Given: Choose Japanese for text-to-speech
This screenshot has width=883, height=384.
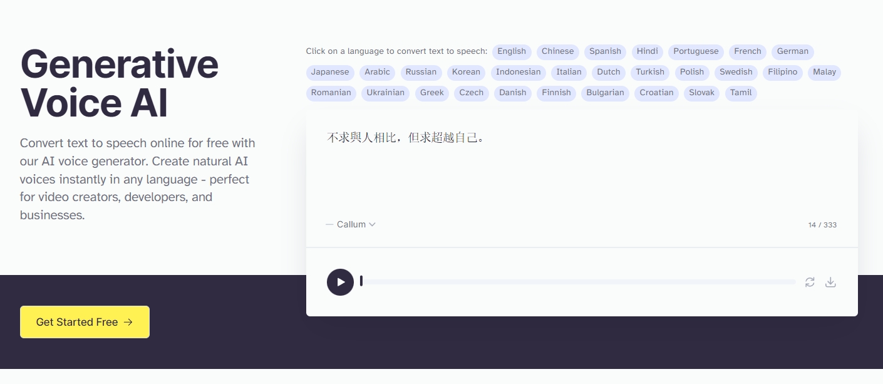Looking at the screenshot, I should coord(330,73).
